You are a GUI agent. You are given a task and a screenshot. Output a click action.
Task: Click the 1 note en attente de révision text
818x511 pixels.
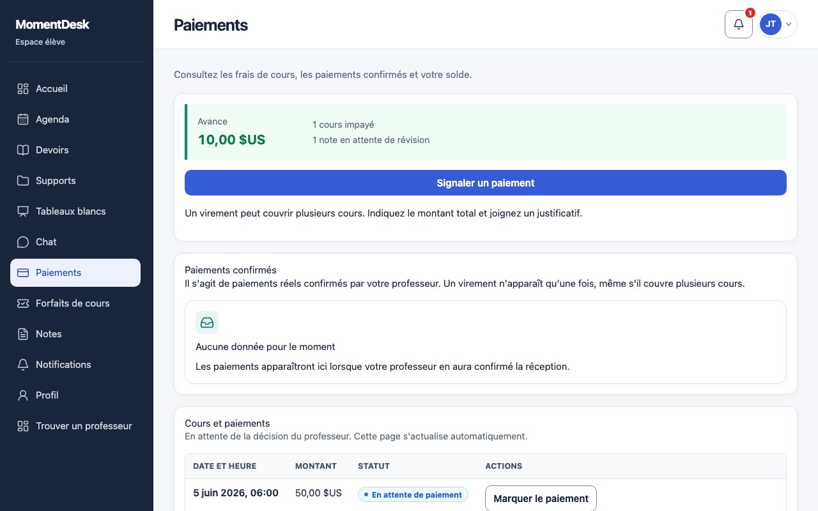[x=371, y=140]
